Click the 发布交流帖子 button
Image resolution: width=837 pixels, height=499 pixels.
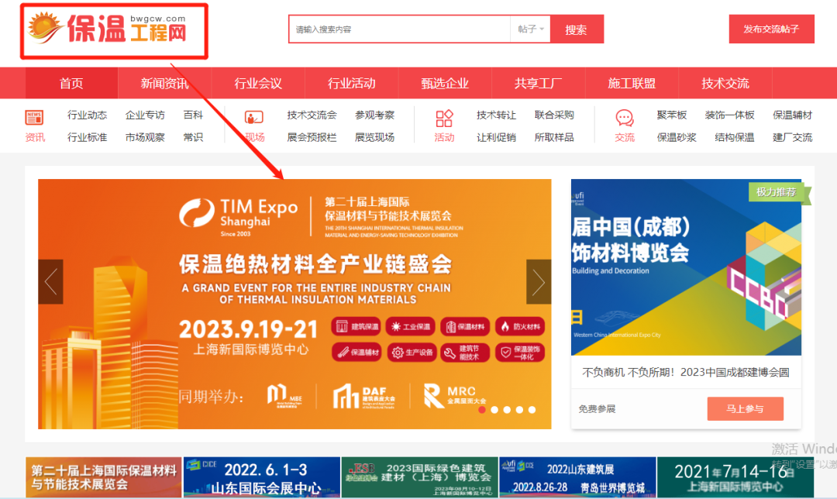(x=771, y=29)
